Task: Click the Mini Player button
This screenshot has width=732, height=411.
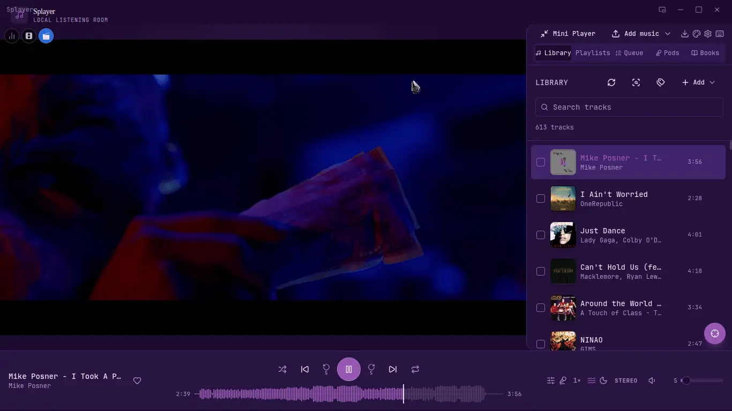Action: tap(567, 34)
